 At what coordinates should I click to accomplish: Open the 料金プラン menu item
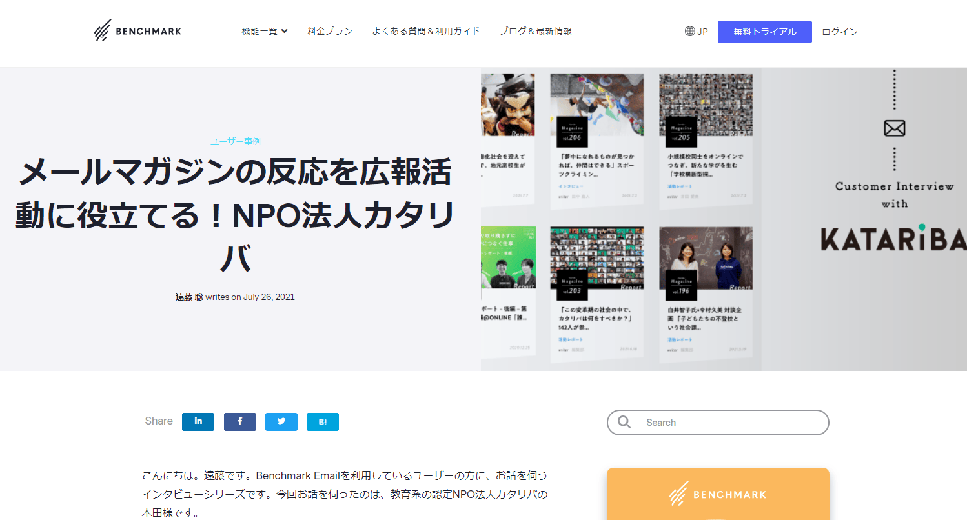pyautogui.click(x=330, y=31)
